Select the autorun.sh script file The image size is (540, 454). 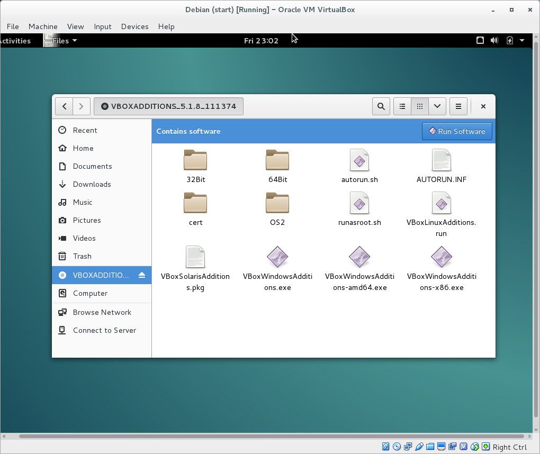click(359, 166)
